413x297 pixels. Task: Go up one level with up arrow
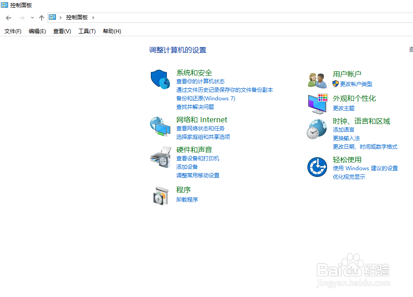[41, 17]
